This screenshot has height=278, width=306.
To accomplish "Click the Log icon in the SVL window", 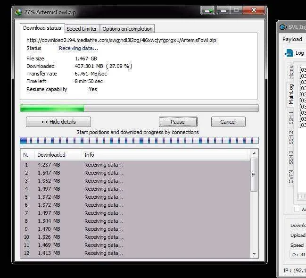I will [289, 53].
